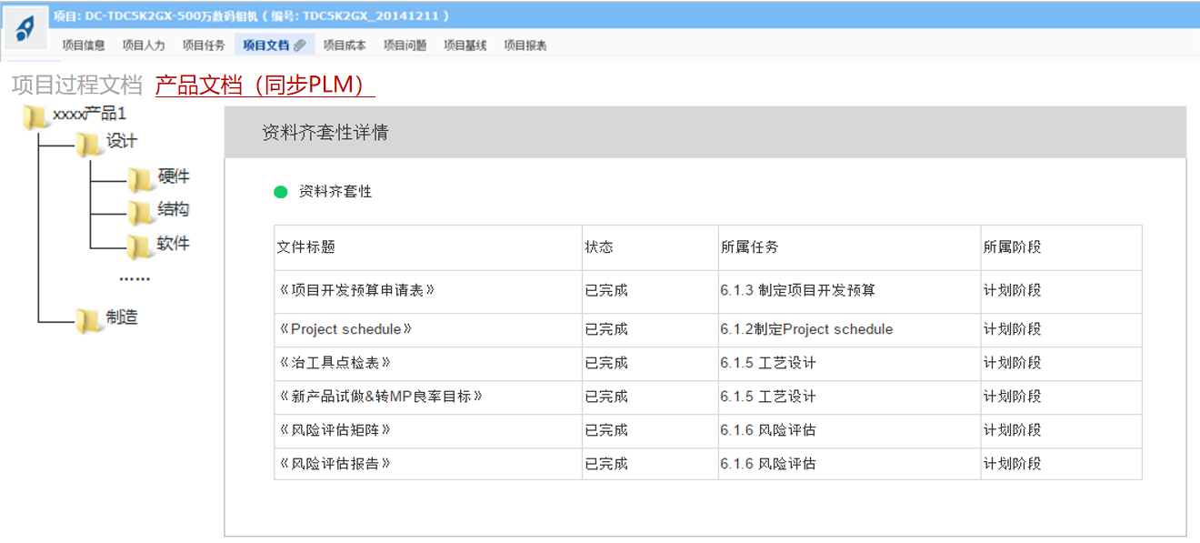Select the 《风险评估矩阵》 file title

tap(335, 430)
